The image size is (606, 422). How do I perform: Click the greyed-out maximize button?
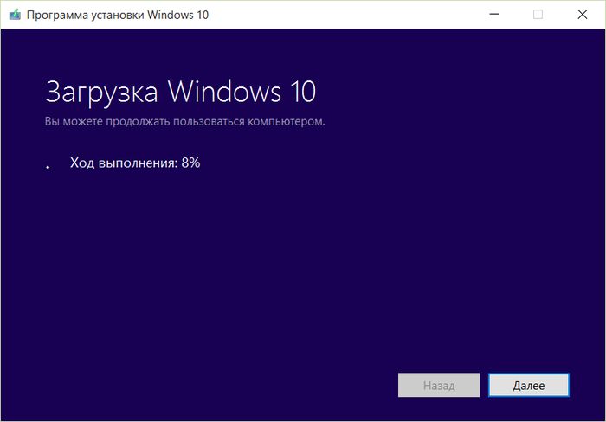538,15
